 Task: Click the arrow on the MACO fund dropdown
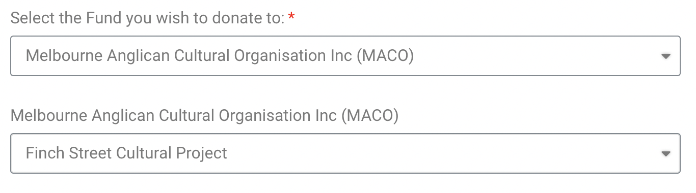click(x=665, y=56)
